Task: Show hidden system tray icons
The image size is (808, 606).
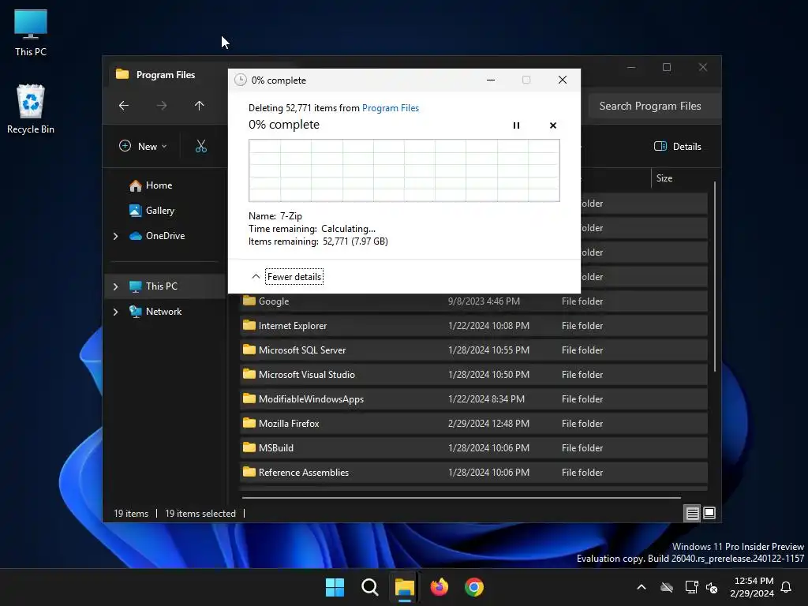Action: [x=642, y=587]
